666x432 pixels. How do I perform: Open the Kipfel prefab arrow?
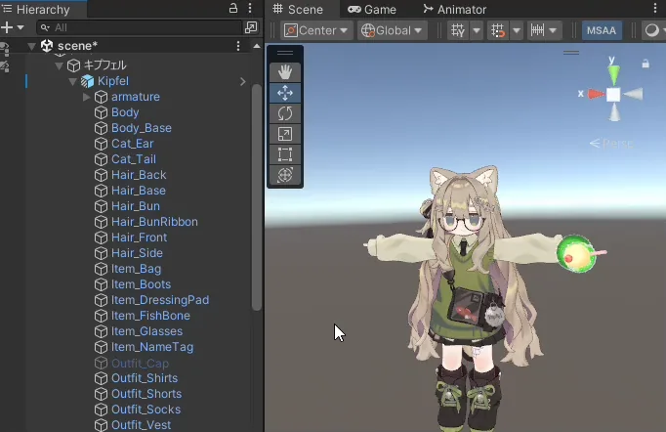242,81
